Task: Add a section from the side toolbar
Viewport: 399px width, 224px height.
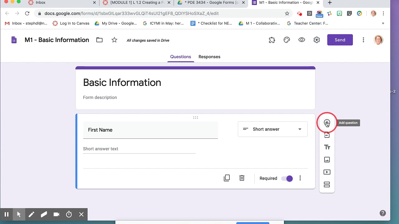Action: tap(327, 184)
